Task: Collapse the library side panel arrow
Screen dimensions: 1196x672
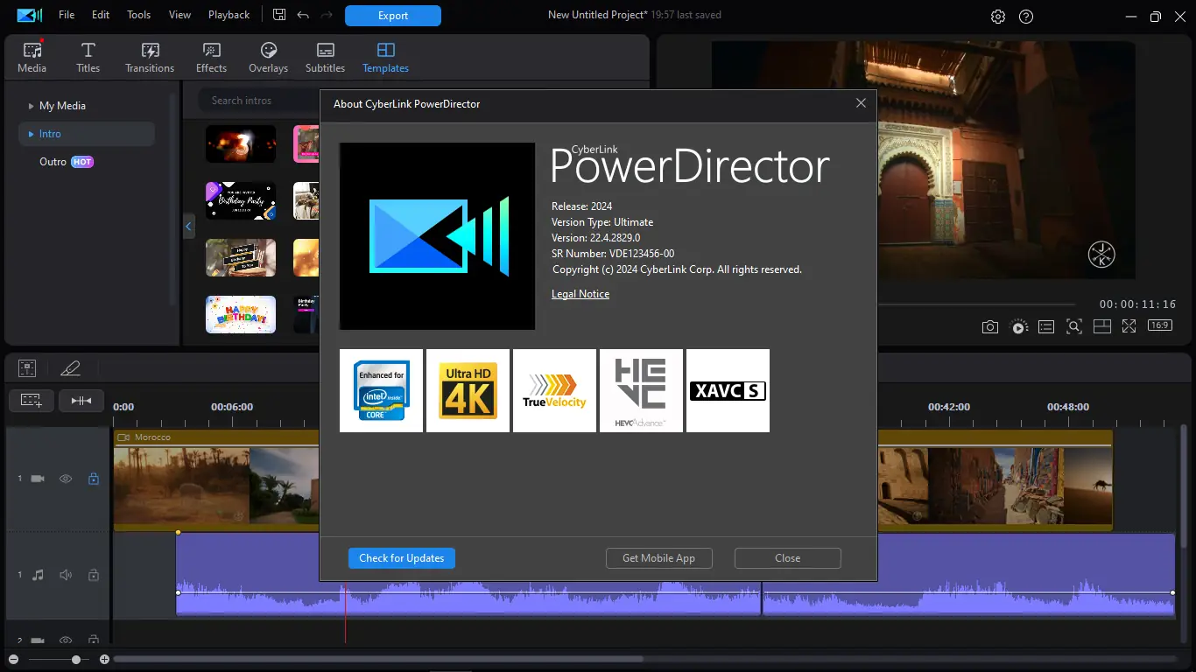Action: tap(188, 227)
